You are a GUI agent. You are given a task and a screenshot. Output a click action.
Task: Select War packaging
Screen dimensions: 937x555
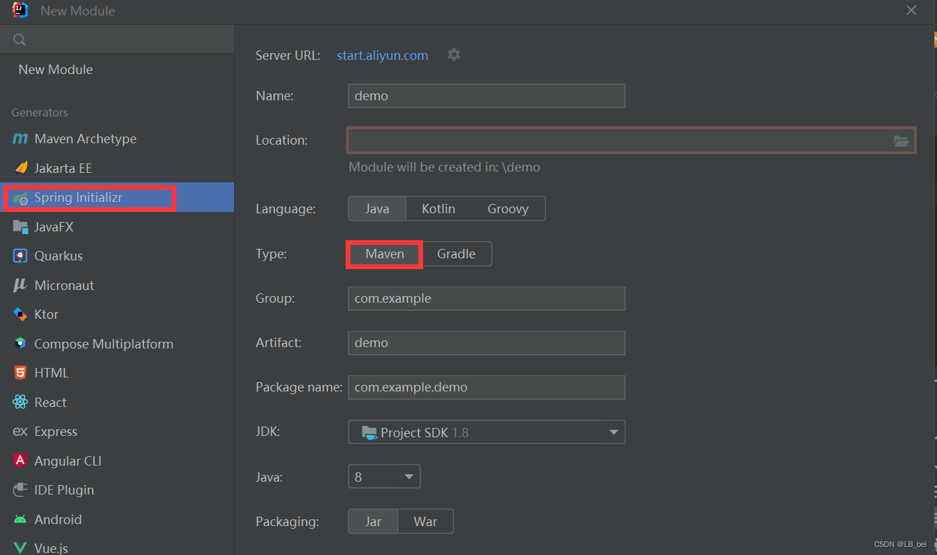(426, 521)
